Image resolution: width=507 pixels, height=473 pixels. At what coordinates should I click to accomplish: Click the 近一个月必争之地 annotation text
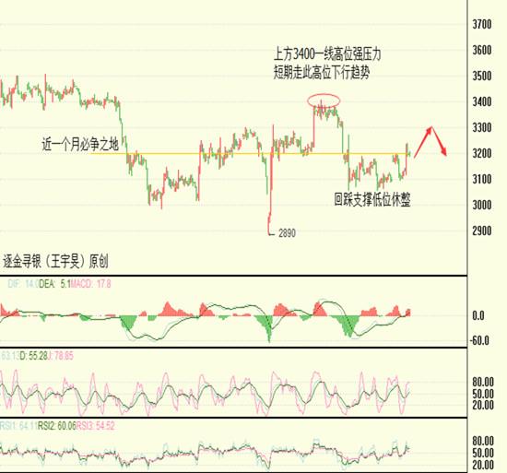[80, 144]
